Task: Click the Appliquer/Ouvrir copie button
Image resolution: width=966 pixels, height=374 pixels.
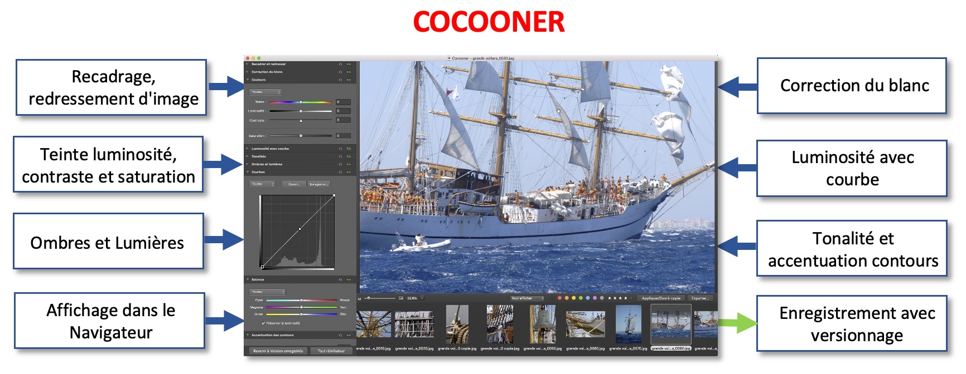Action: click(x=661, y=298)
